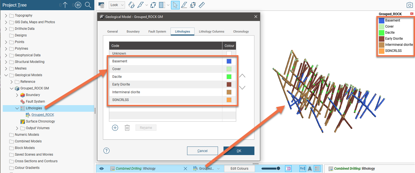
Task: Click the pause processing icon
Action: (78, 5)
